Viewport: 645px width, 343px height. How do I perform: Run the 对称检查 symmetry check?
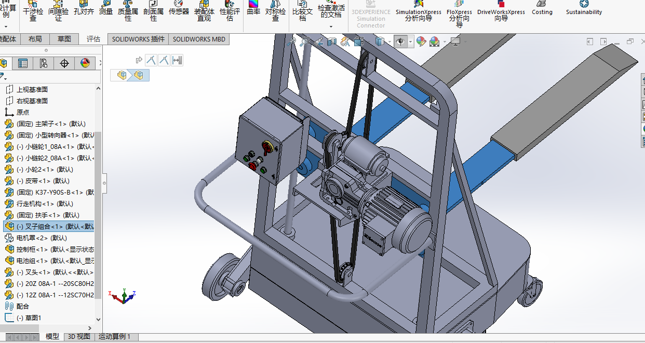(275, 11)
